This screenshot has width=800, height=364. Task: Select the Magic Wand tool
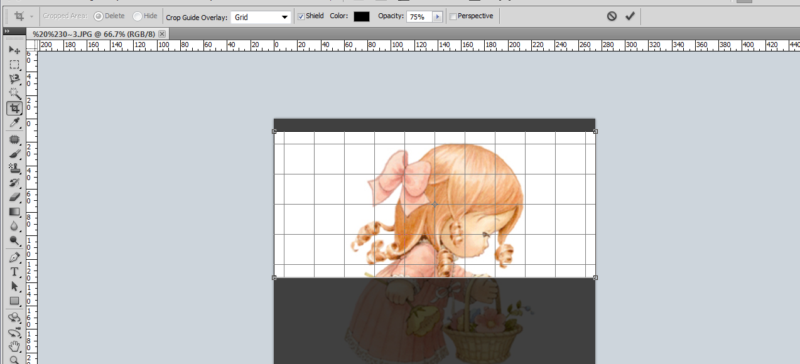point(14,94)
